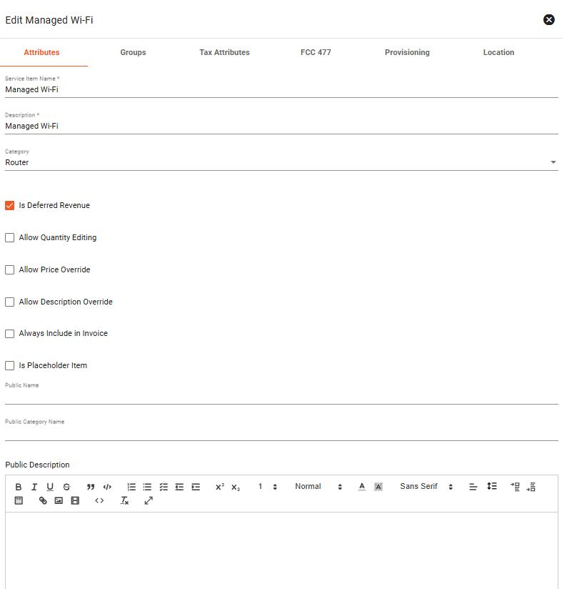Enable Allow Description Override checkbox
This screenshot has height=589, width=562.
10,302
